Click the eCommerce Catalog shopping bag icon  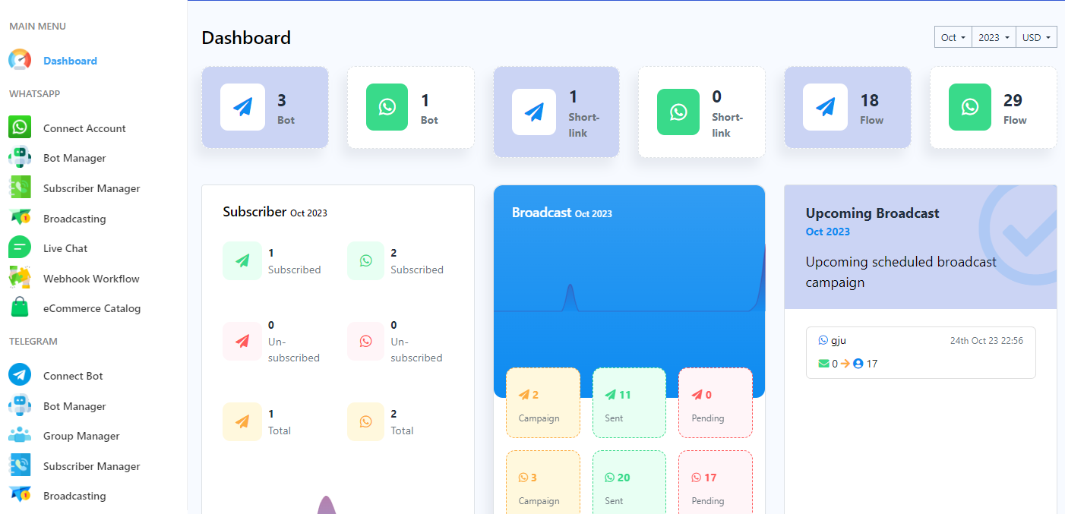[20, 308]
